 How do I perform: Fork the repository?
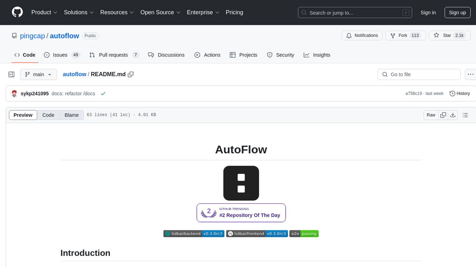pos(405,36)
